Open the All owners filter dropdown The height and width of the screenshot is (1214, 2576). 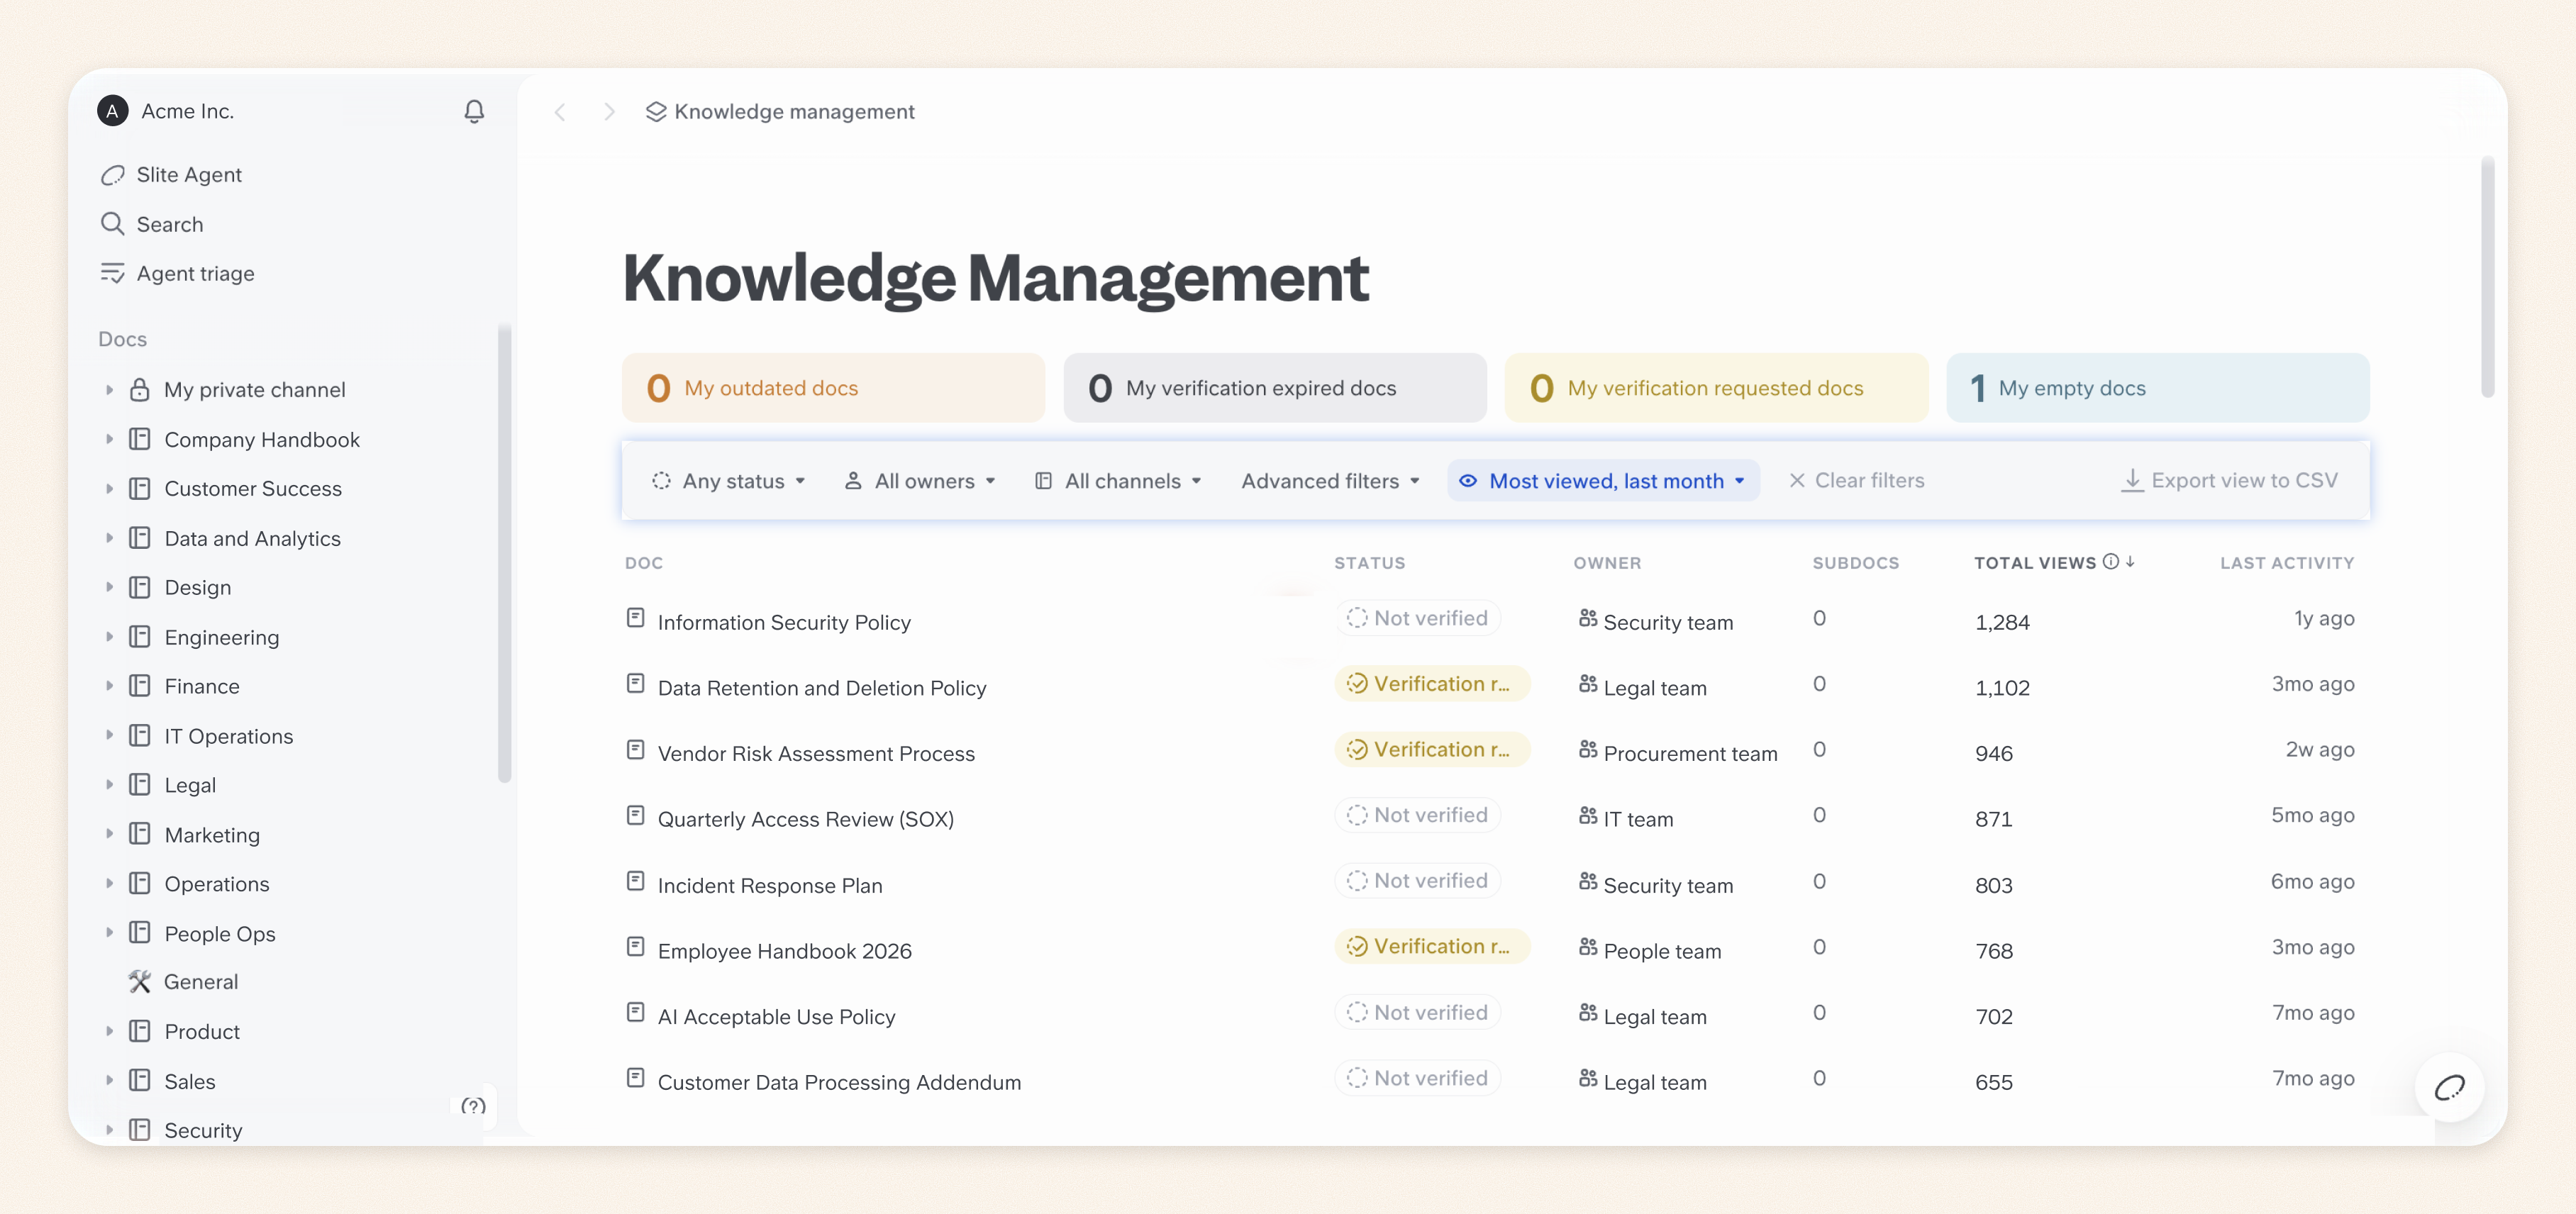click(x=920, y=481)
